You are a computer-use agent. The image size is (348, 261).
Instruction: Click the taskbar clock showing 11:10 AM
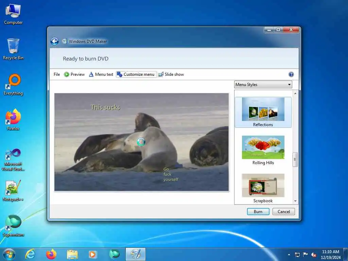pos(331,255)
